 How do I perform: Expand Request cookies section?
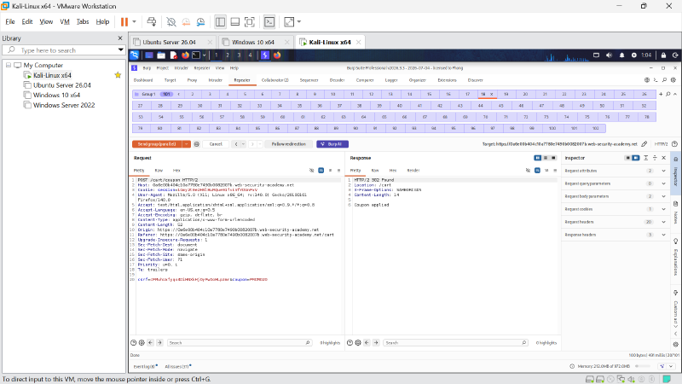pos(664,209)
